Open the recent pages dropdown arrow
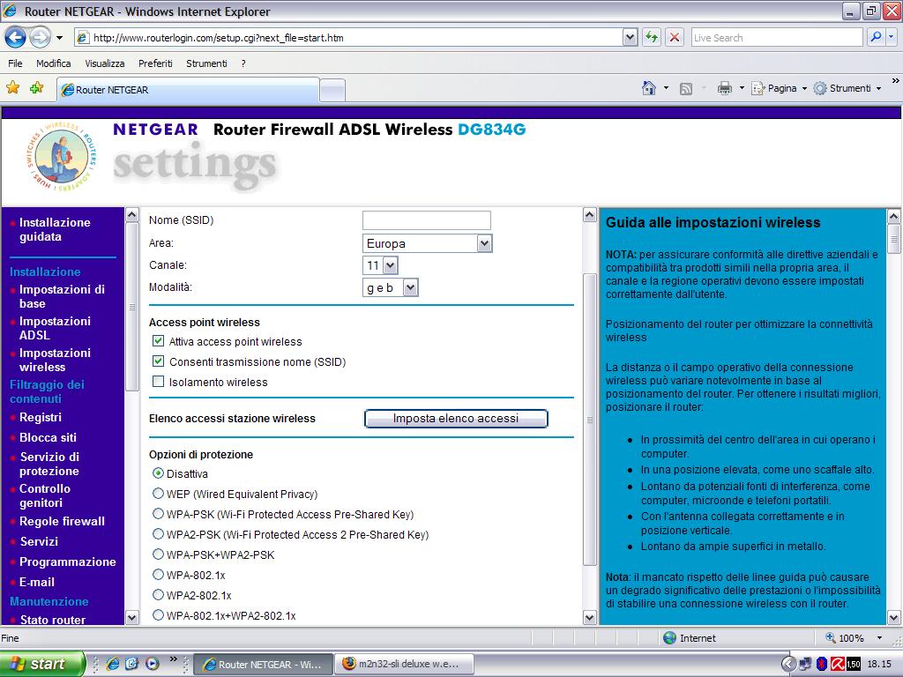This screenshot has width=903, height=677. tap(59, 39)
